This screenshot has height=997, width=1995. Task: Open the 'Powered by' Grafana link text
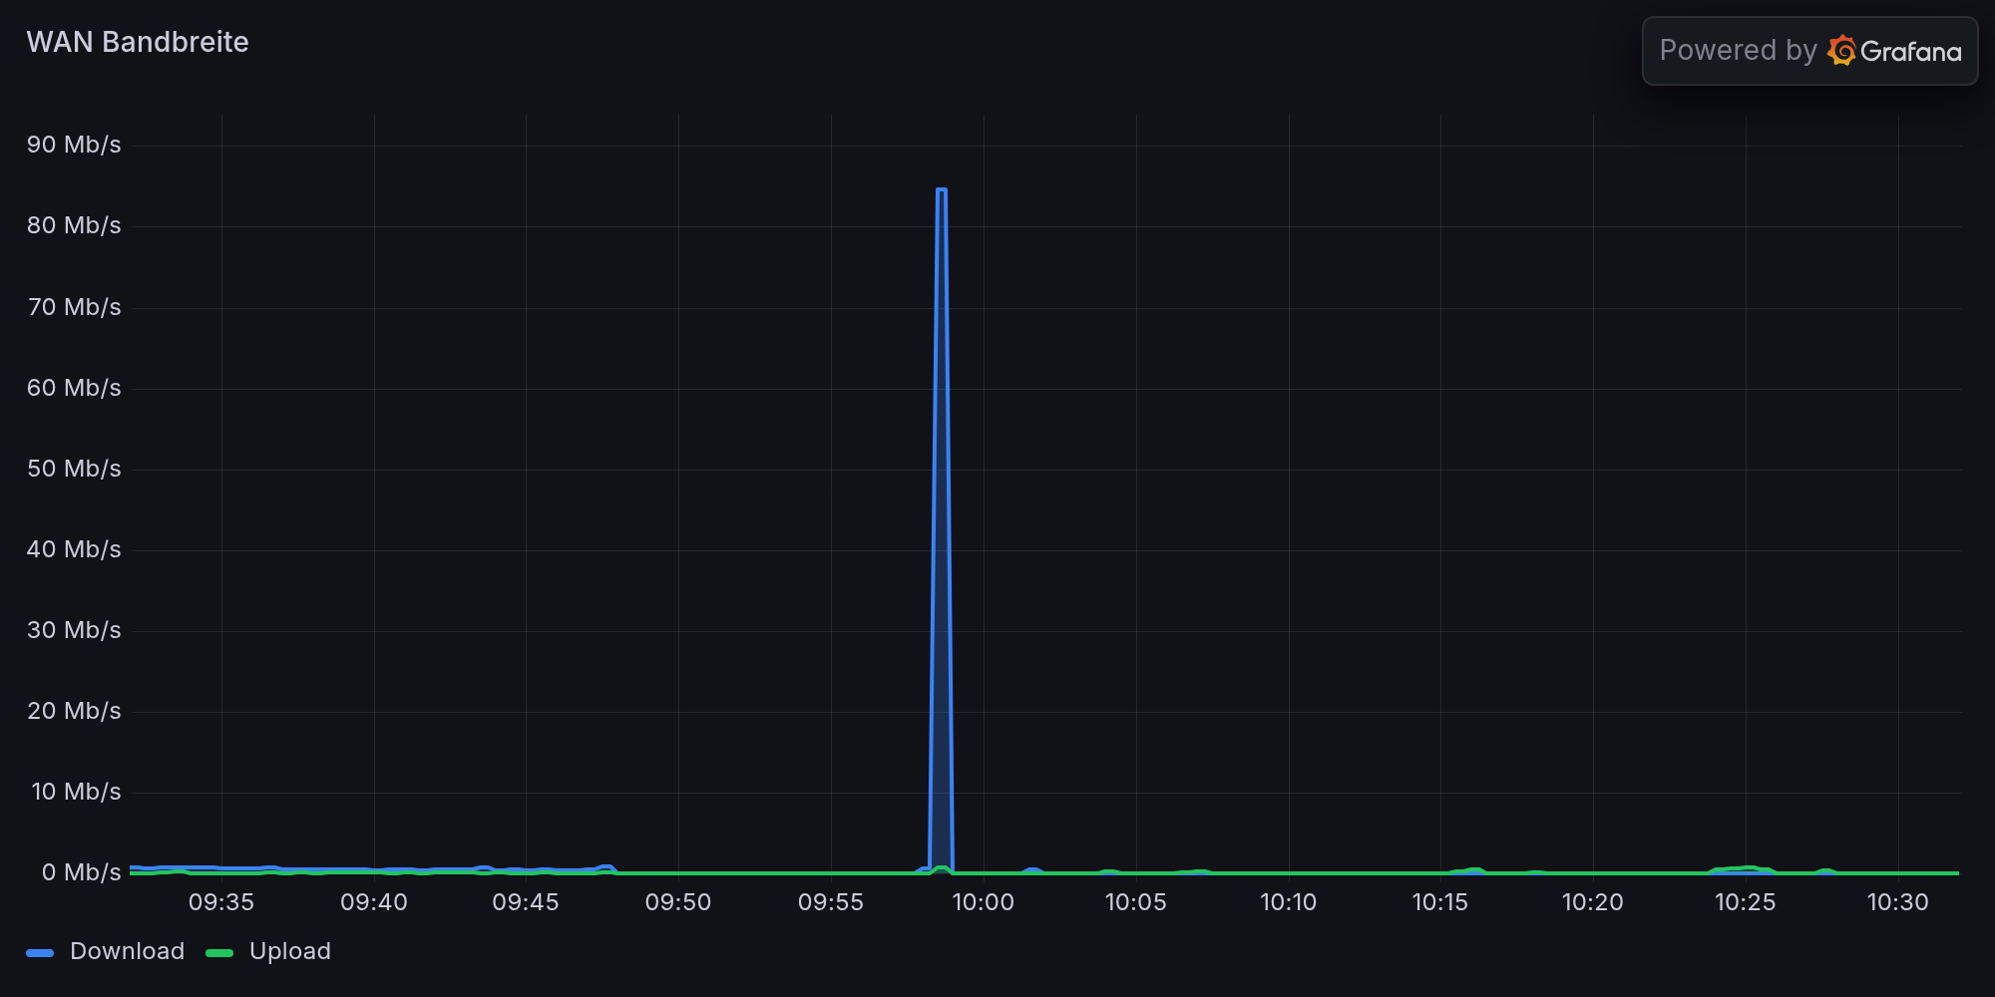(1738, 51)
